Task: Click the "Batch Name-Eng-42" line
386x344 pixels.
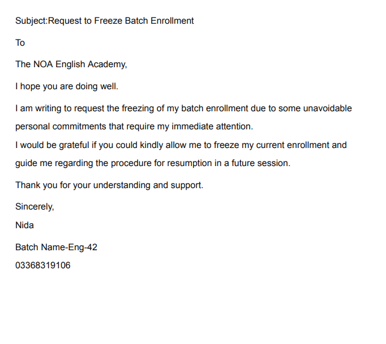Action: tap(56, 247)
